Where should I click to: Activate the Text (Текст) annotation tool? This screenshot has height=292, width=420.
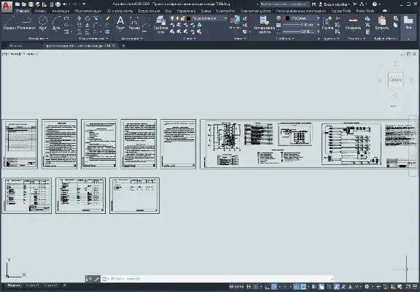pyautogui.click(x=120, y=23)
